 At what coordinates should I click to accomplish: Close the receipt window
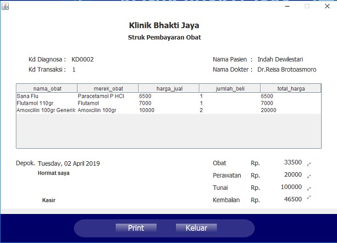pos(327,6)
